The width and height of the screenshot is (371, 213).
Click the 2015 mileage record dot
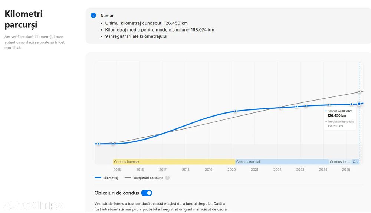[x=113, y=144]
